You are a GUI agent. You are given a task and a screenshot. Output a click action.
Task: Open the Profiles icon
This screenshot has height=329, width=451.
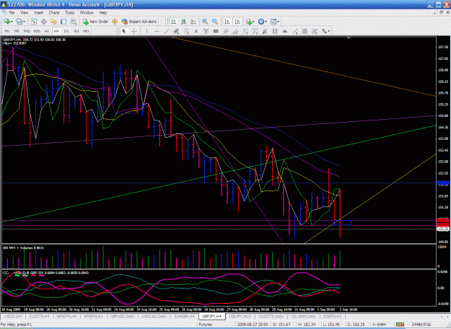click(19, 22)
